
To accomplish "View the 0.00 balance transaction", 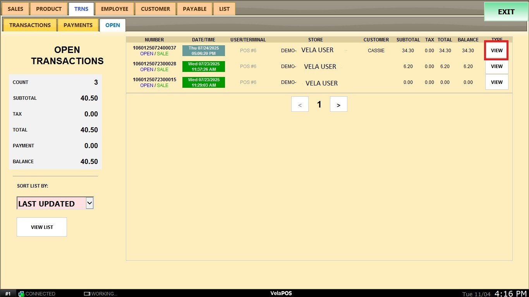I will [x=496, y=82].
